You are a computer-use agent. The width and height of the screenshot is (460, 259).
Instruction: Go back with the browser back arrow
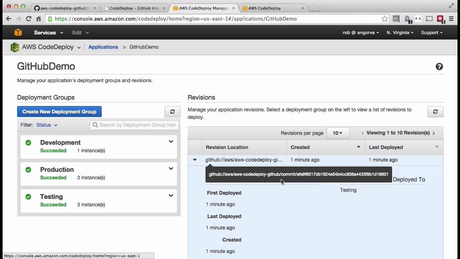click(9, 19)
